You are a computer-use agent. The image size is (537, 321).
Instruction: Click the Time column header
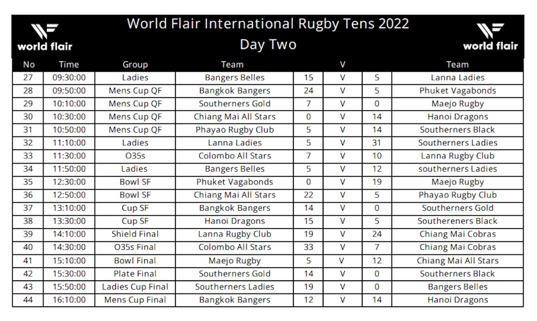click(x=69, y=64)
